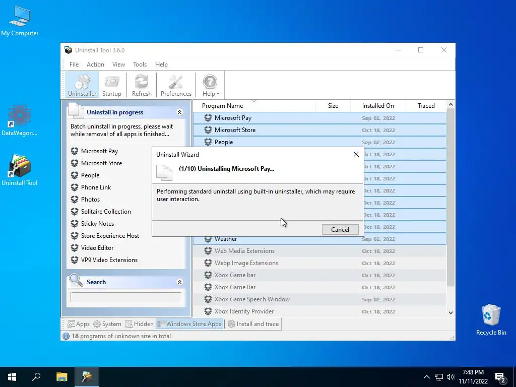
Task: Collapse the Search panel
Action: pyautogui.click(x=180, y=282)
